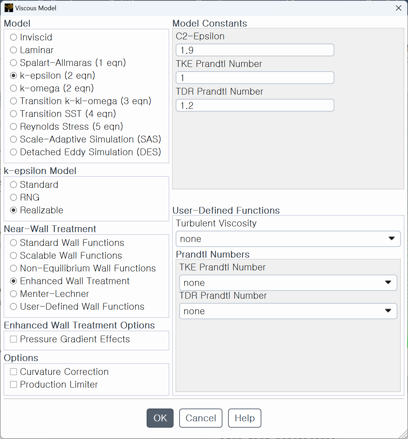The width and height of the screenshot is (408, 439).
Task: Expand the UDF TKE Prandtl Number dropdown
Action: pos(288,283)
